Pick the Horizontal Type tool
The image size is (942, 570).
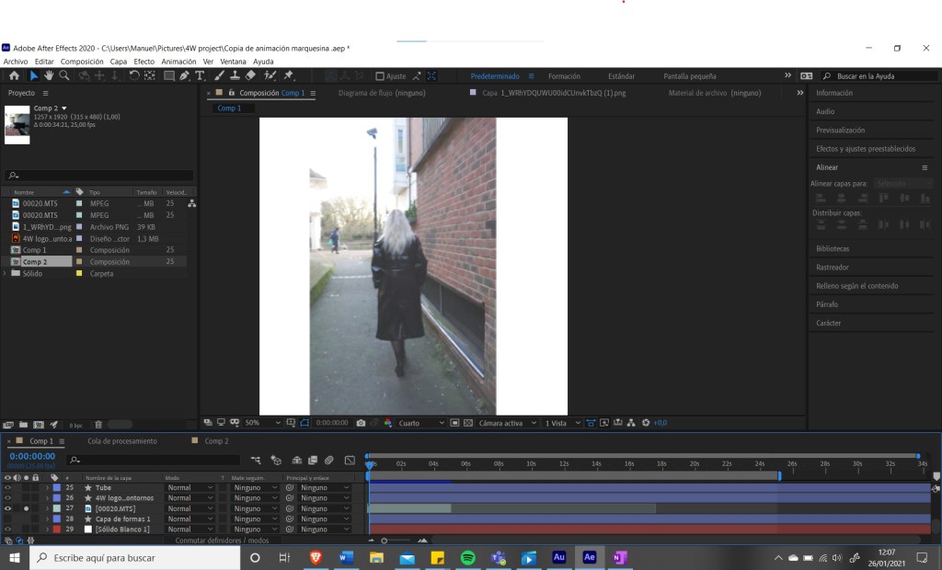[200, 75]
